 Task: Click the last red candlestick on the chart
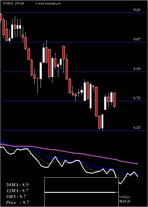click(x=115, y=100)
